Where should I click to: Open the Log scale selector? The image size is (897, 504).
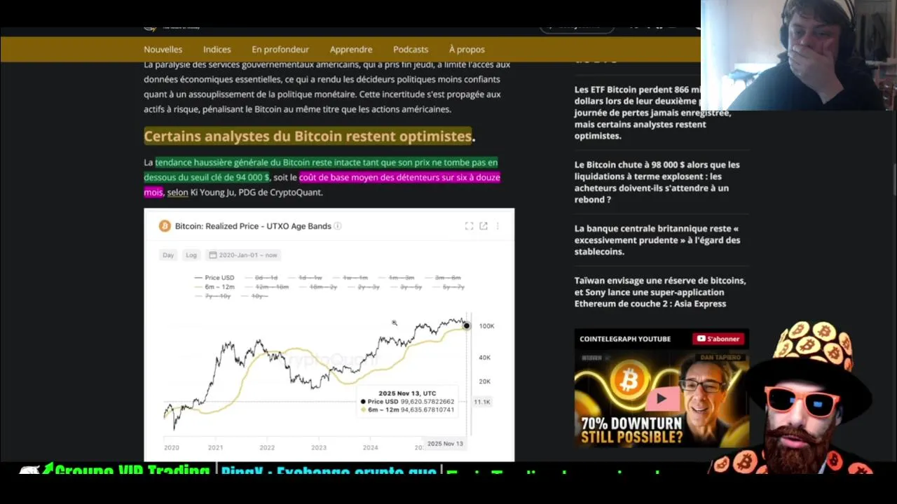click(191, 255)
